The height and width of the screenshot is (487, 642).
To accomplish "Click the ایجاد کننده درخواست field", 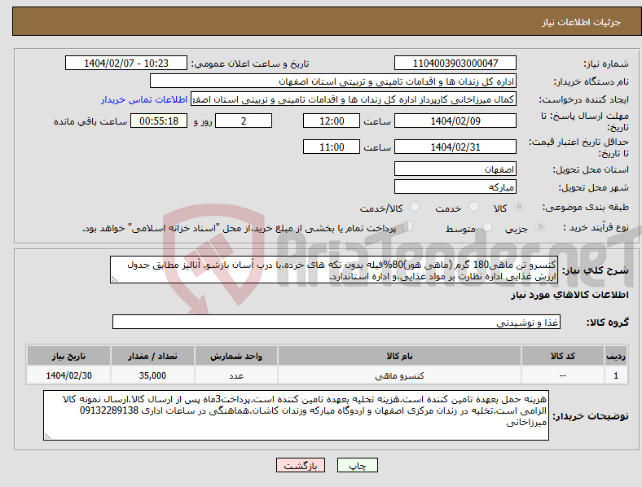I will (x=354, y=99).
